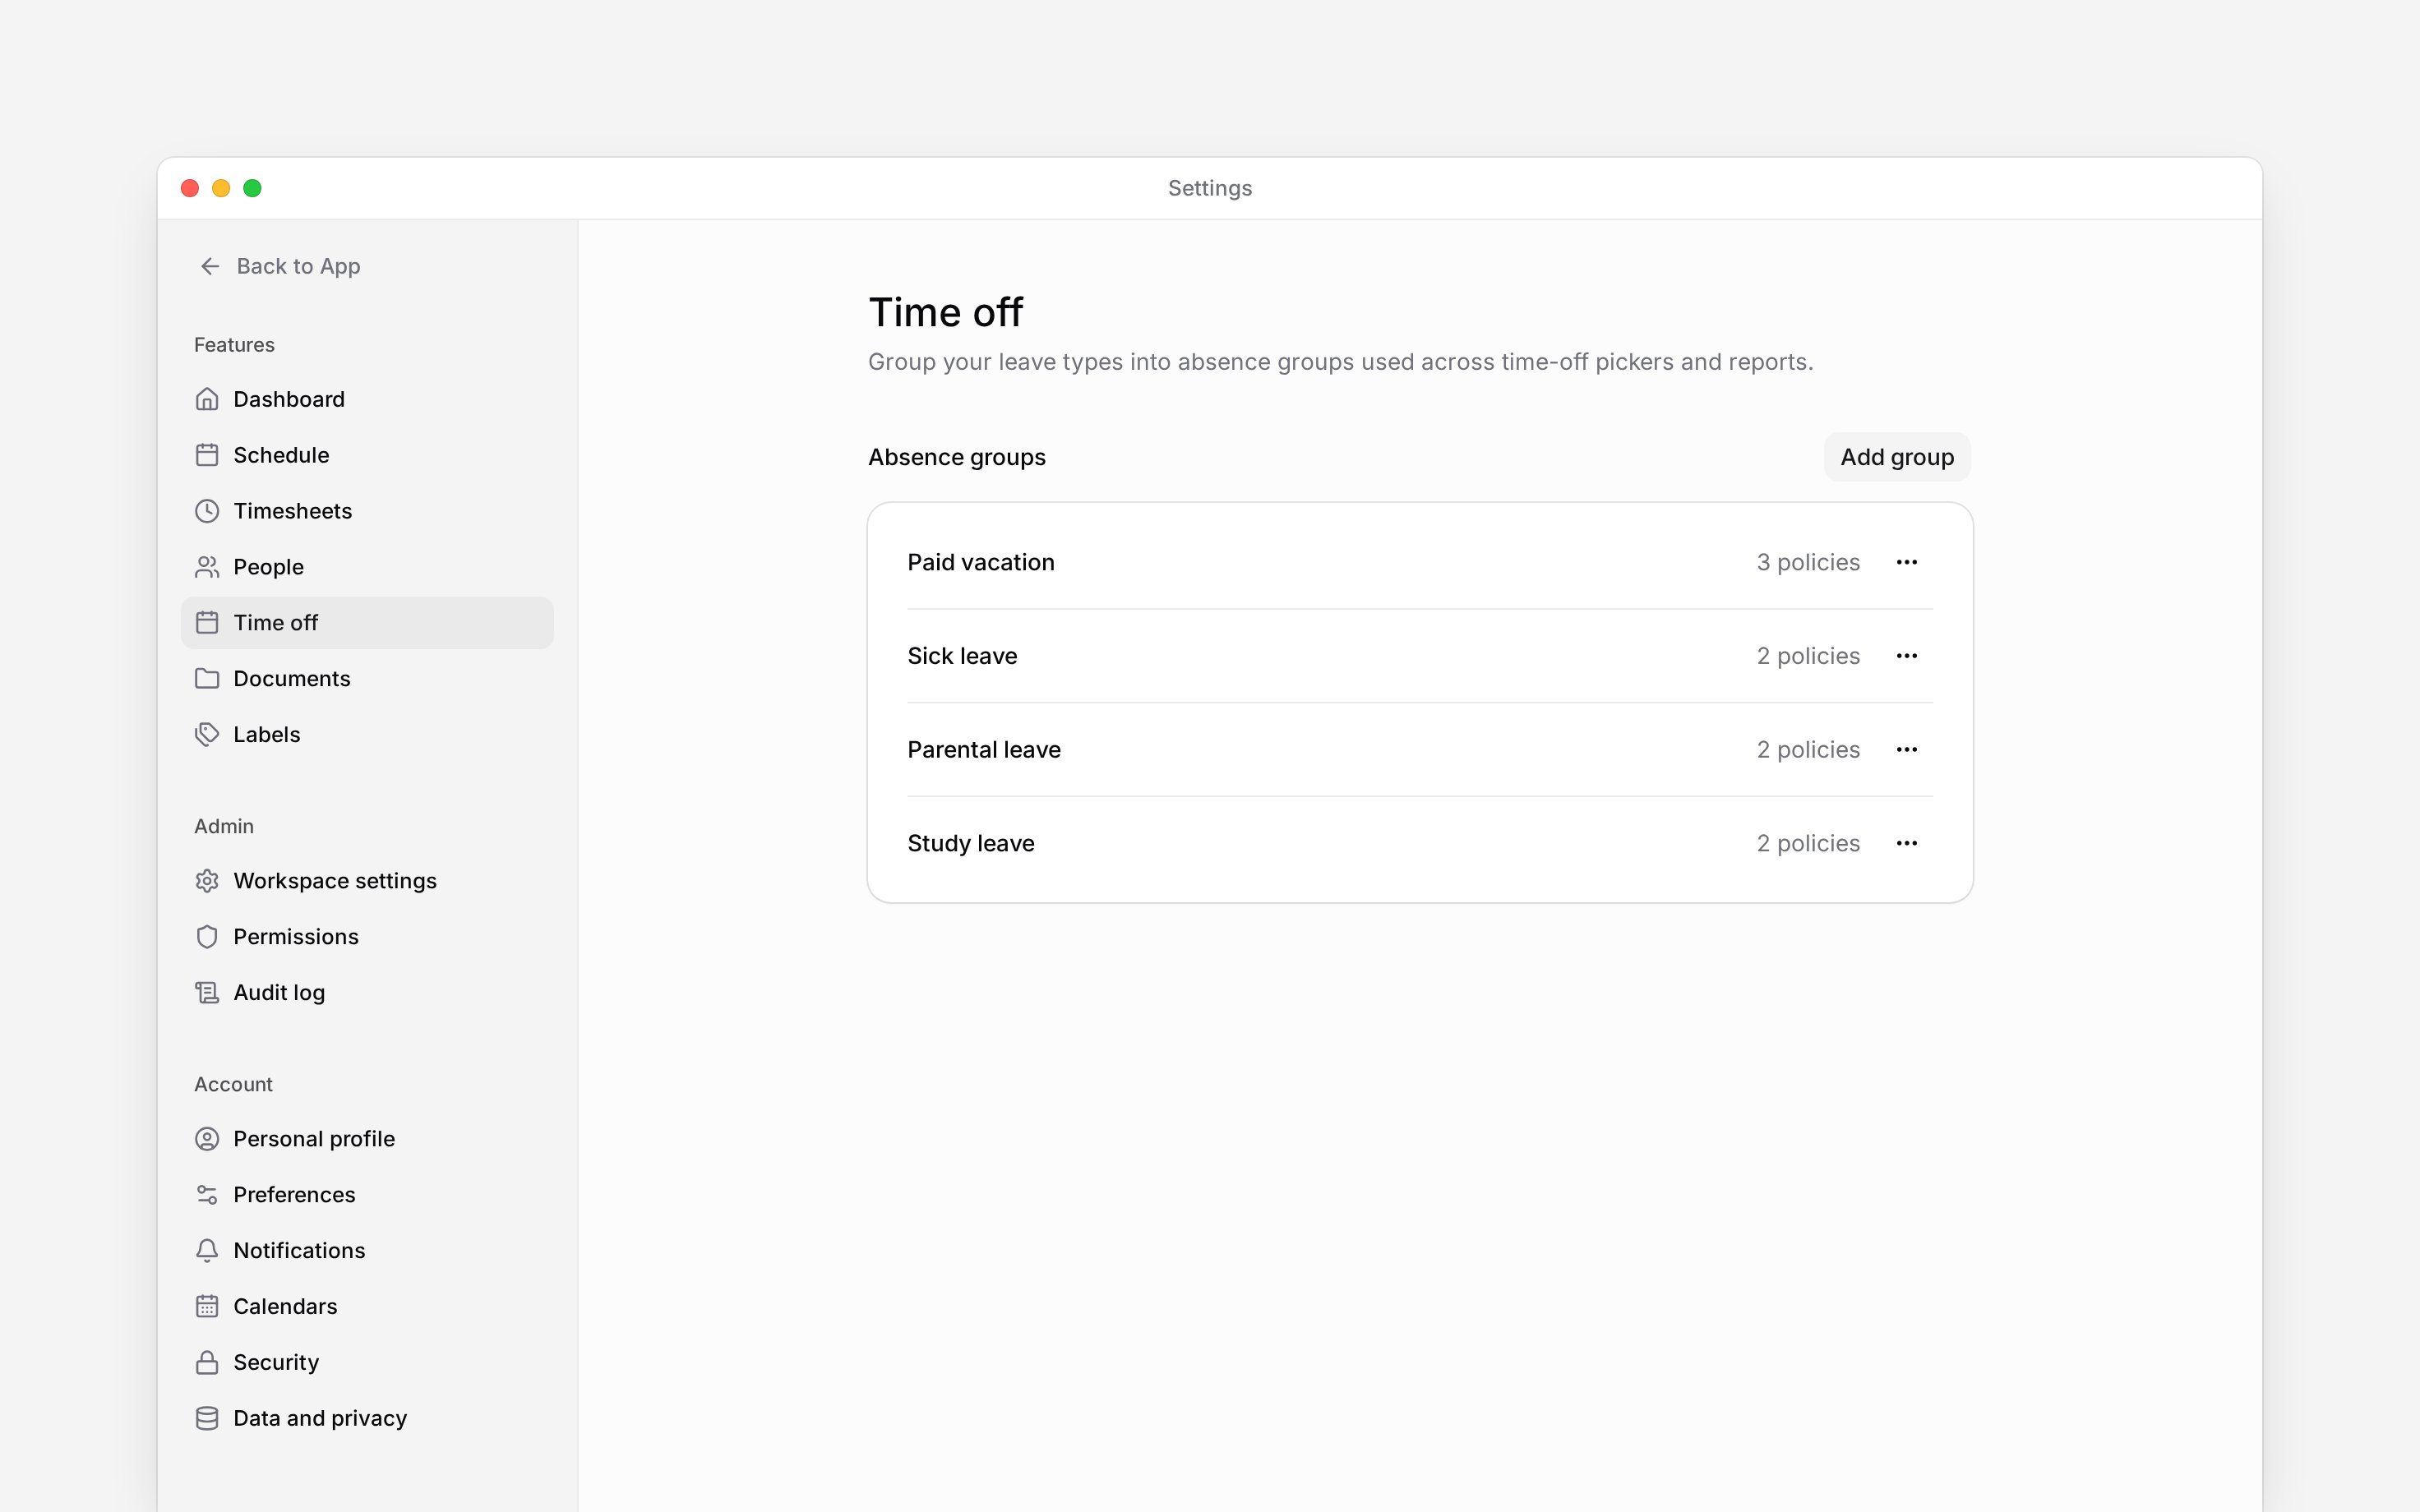Click the People users icon
The width and height of the screenshot is (2420, 1512).
(207, 567)
